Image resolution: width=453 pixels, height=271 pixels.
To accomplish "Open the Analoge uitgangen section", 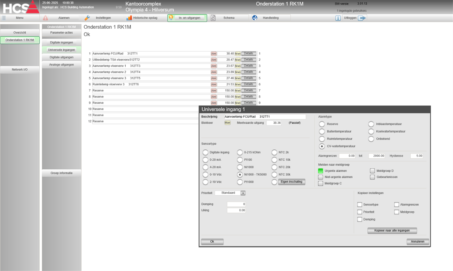I will [x=62, y=65].
